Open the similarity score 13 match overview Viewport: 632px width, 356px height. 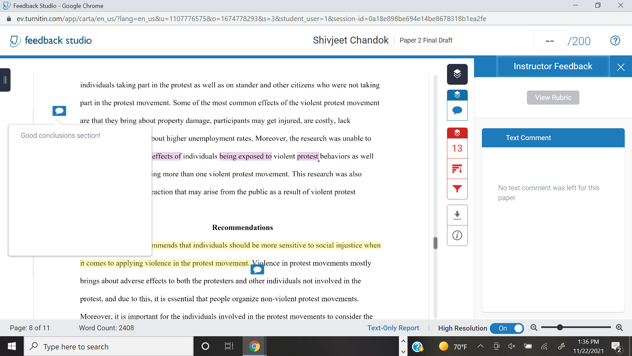(457, 148)
